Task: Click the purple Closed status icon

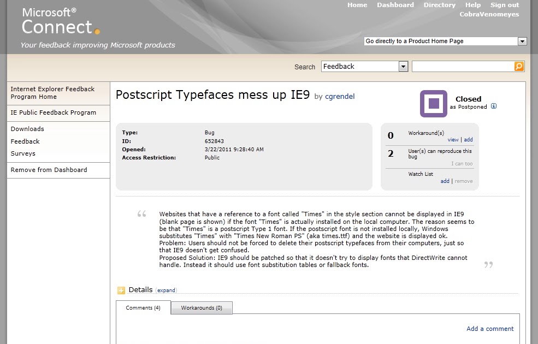Action: [x=434, y=104]
